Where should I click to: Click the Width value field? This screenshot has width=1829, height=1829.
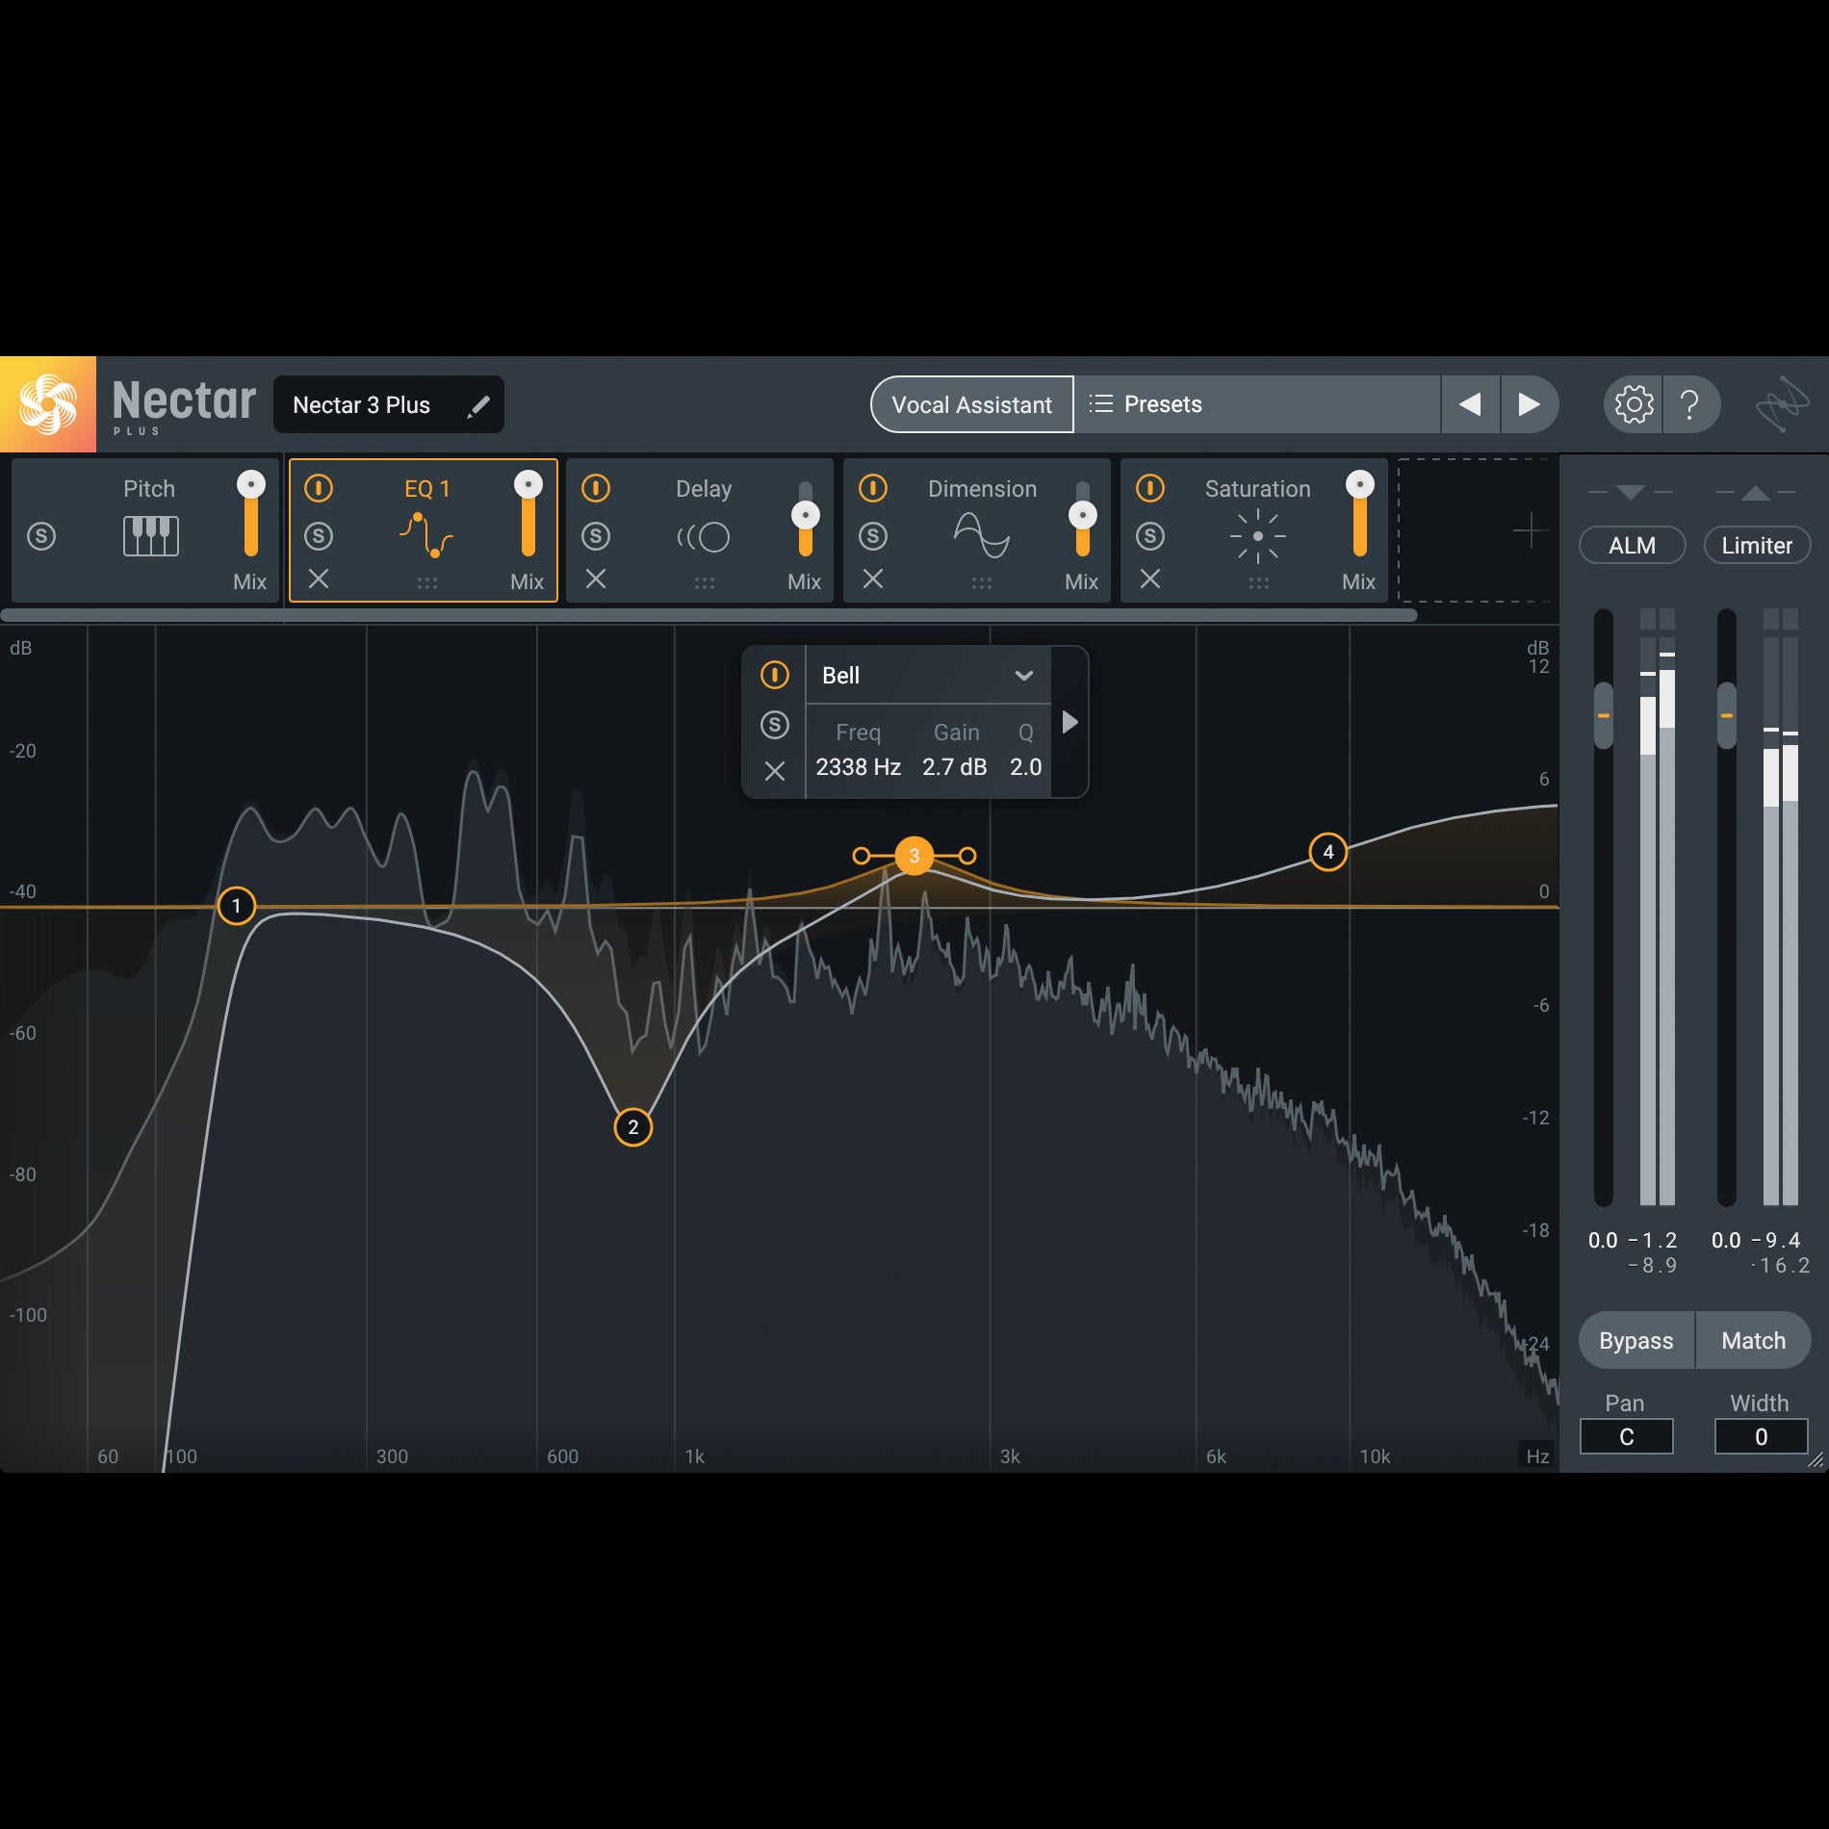coord(1761,1436)
